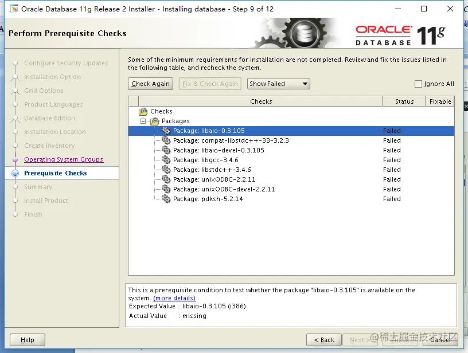Select row Package: libgcc-3.4.6
The width and height of the screenshot is (468, 353).
pos(291,160)
